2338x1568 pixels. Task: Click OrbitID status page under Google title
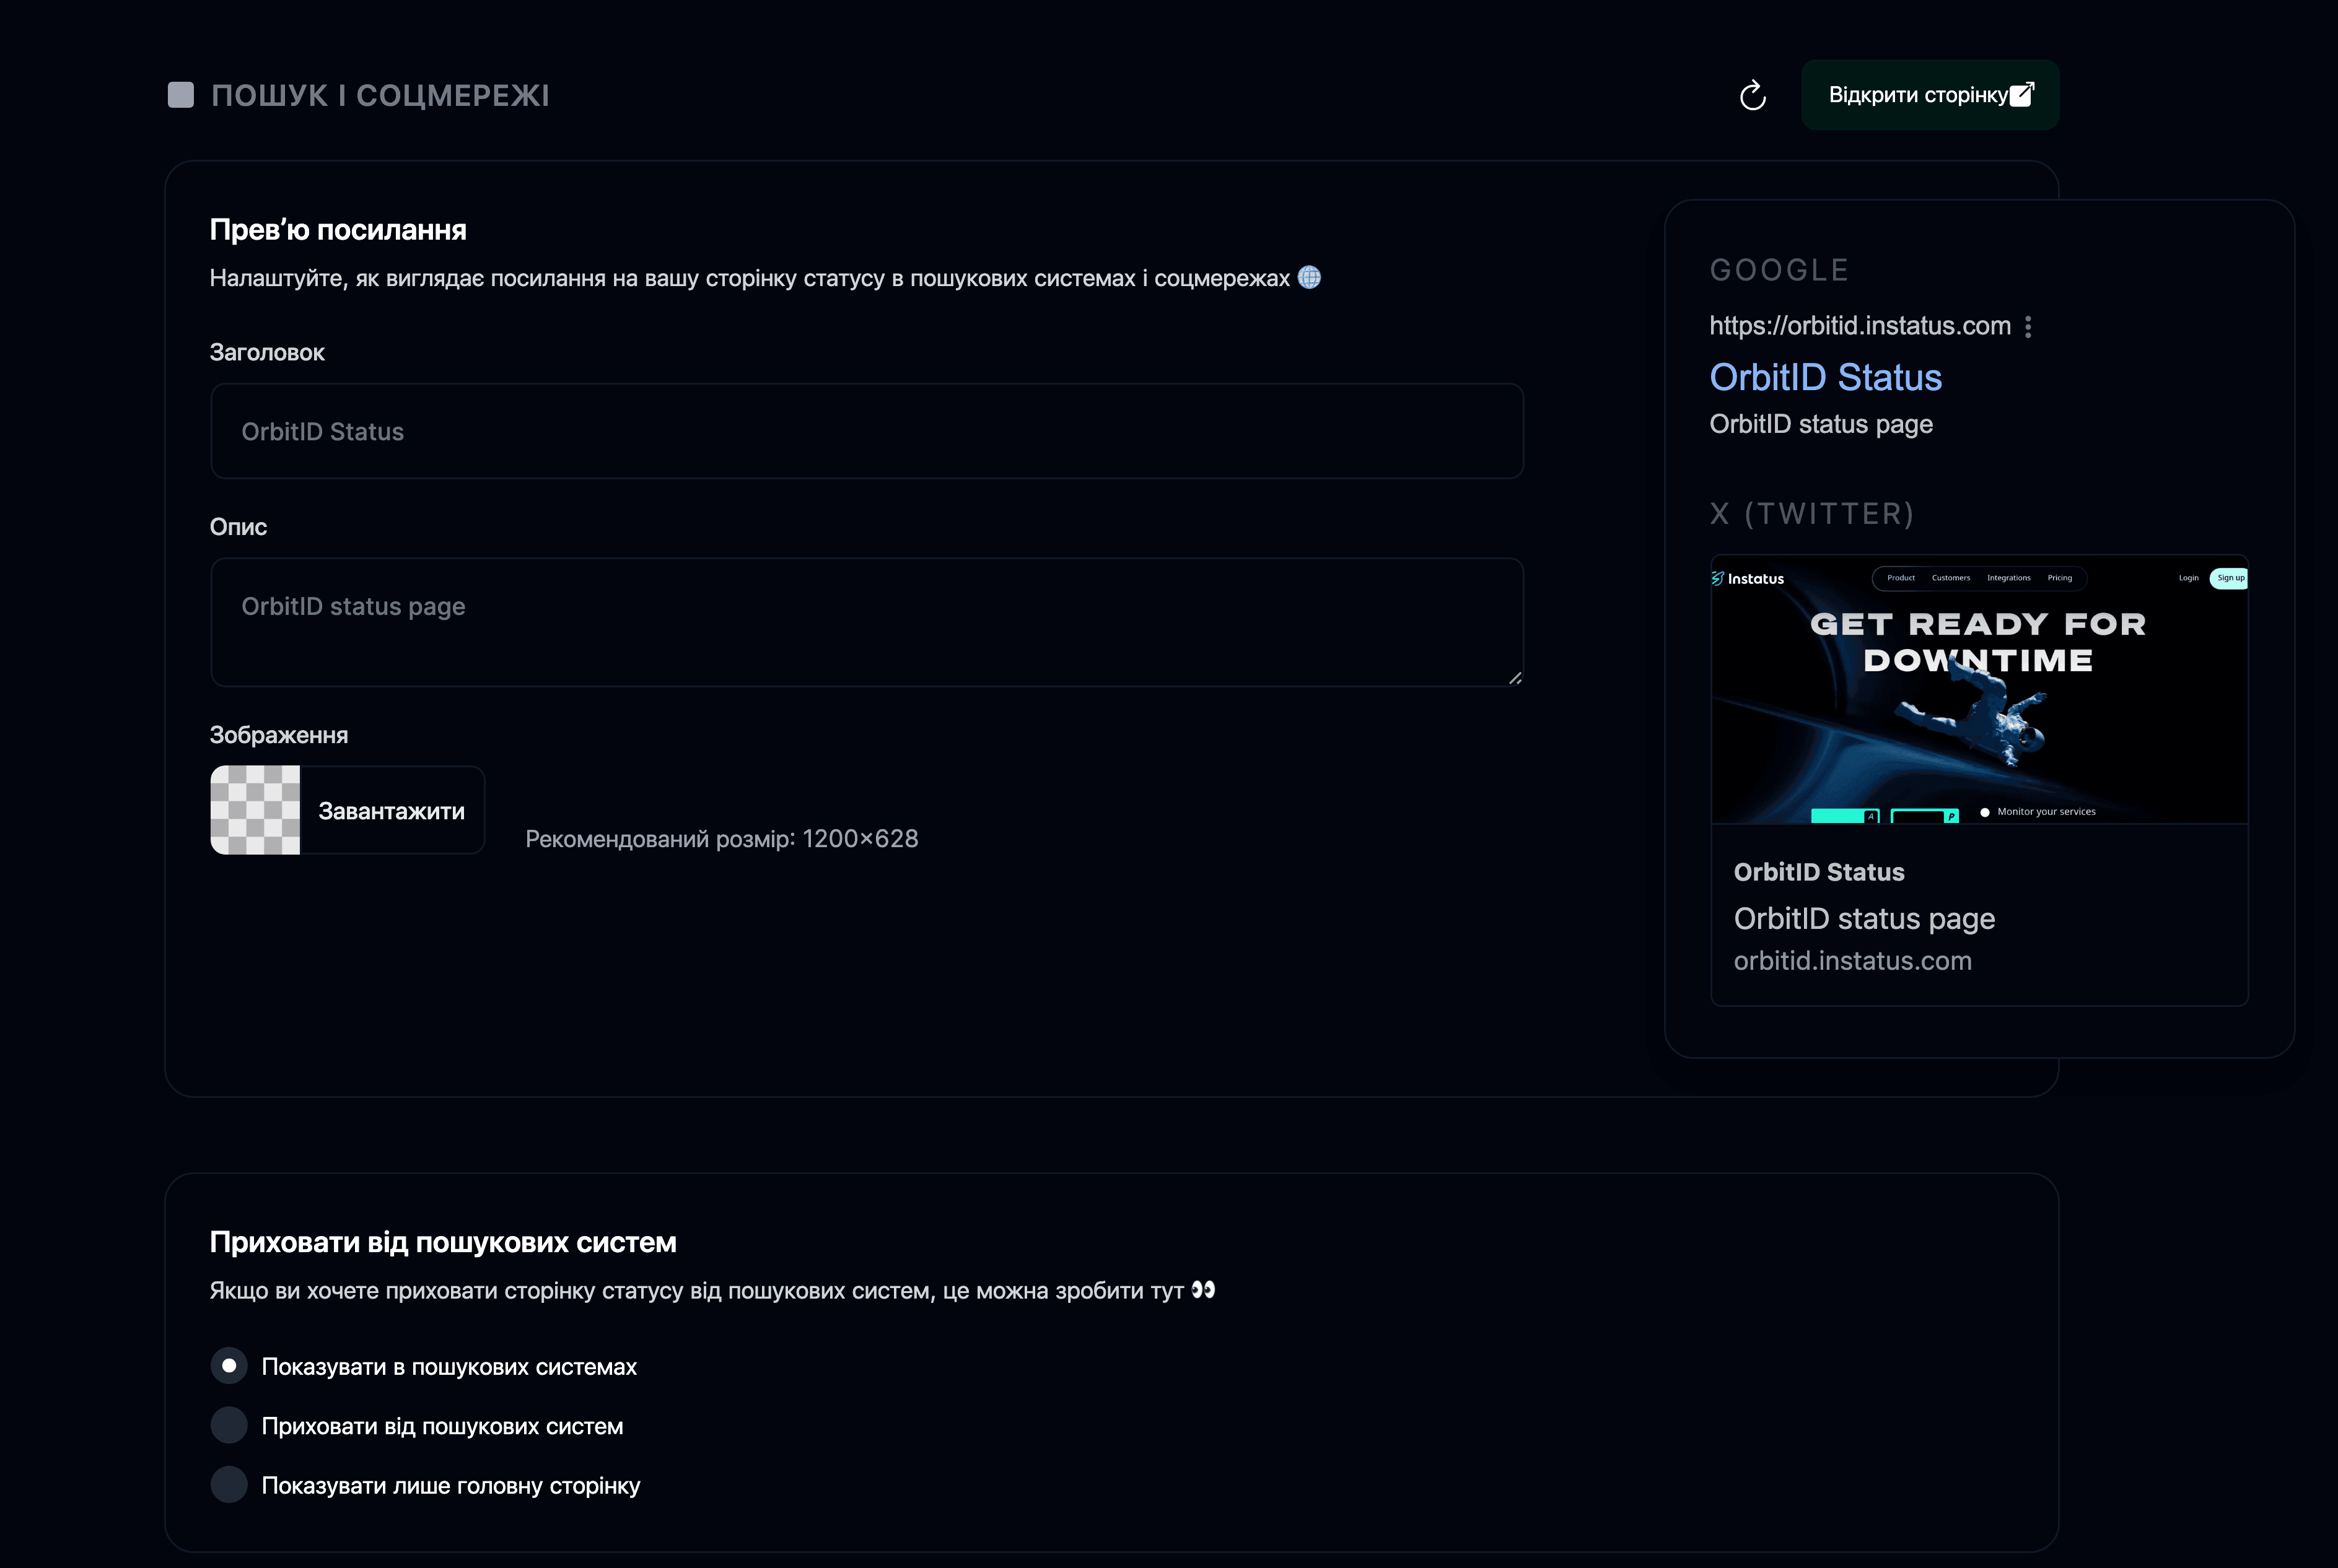1821,424
